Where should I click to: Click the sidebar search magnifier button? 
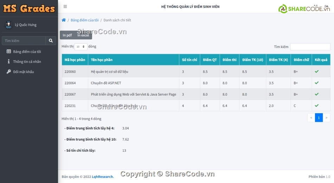51,41
